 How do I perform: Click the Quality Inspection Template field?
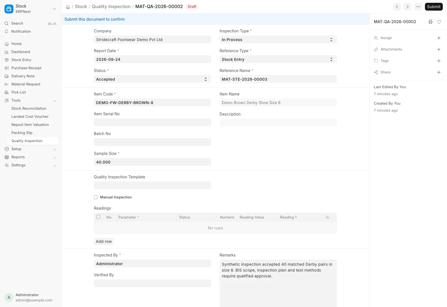(152, 186)
